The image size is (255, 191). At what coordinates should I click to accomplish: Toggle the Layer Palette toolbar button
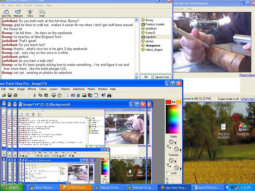[x=90, y=95]
